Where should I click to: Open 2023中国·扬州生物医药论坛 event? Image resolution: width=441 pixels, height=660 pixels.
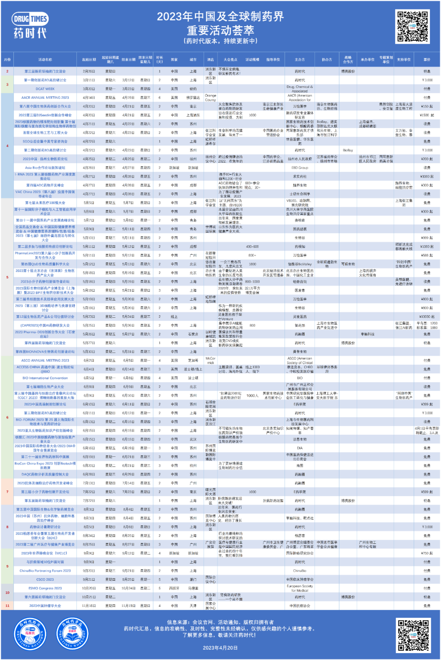click(45, 159)
